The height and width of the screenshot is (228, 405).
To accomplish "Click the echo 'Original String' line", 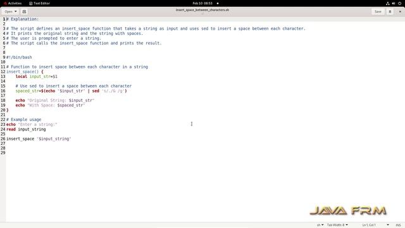I will 55,101.
